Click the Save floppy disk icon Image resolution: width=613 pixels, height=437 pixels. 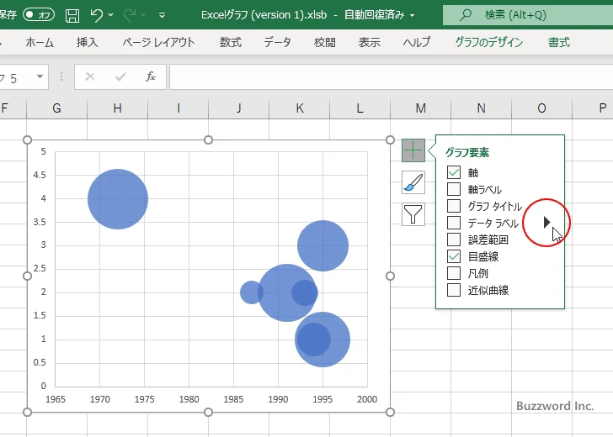[72, 15]
